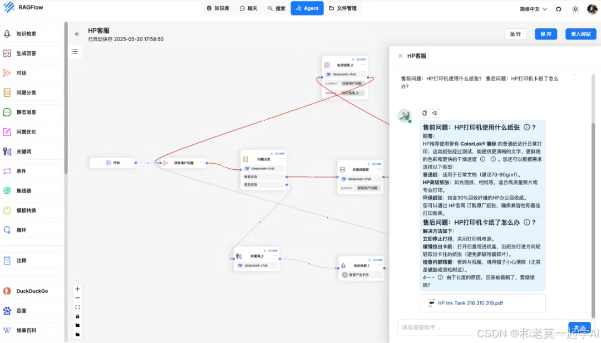Image resolution: width=601 pixels, height=343 pixels.
Task: Open the 问题分类 node options menu
Action: (282, 159)
